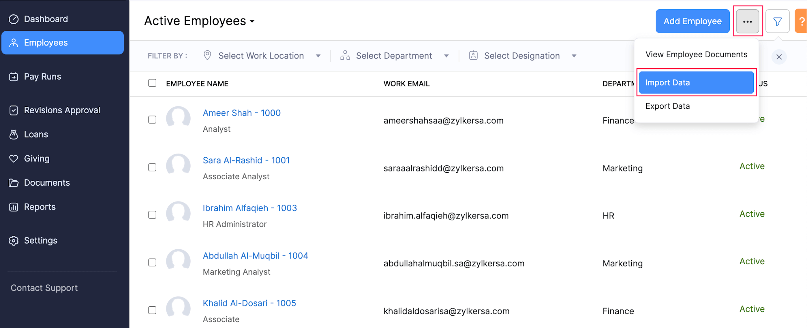View the Reports section
The width and height of the screenshot is (807, 328).
click(40, 207)
